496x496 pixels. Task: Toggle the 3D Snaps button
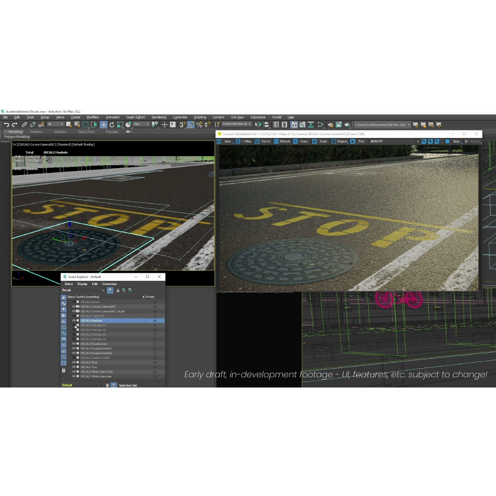click(x=183, y=124)
